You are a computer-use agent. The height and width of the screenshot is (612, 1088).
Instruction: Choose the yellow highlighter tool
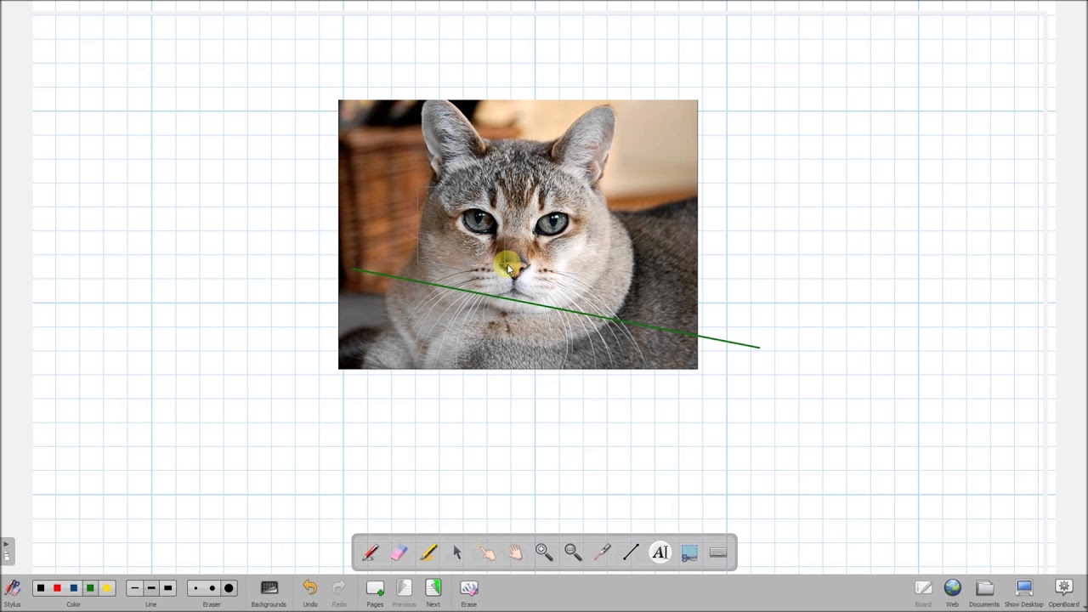click(428, 552)
